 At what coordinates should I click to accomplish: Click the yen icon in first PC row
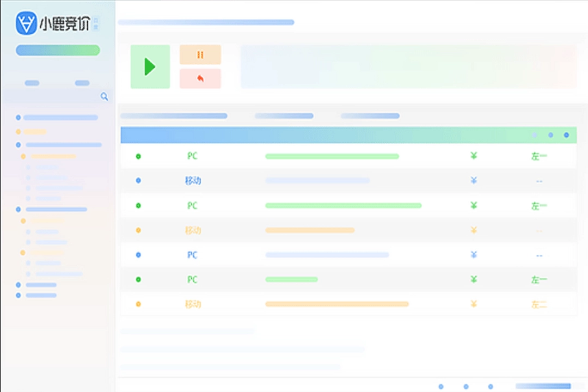point(474,156)
